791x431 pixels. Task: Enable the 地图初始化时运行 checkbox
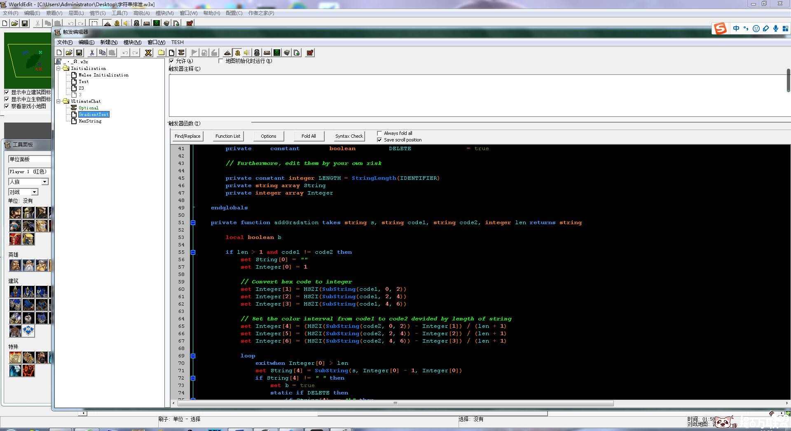tap(221, 61)
